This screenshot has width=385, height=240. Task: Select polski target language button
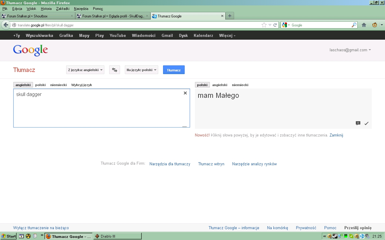(202, 85)
